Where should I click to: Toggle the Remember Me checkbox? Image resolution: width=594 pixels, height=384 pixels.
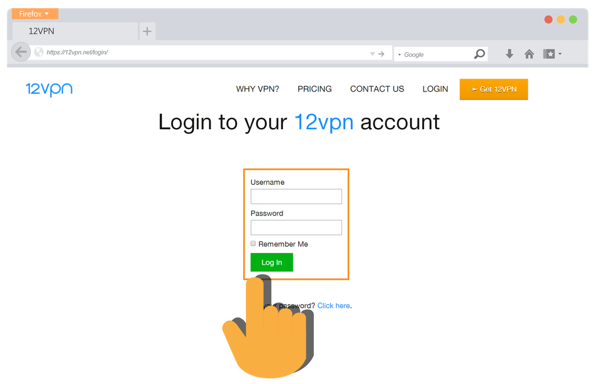[253, 243]
